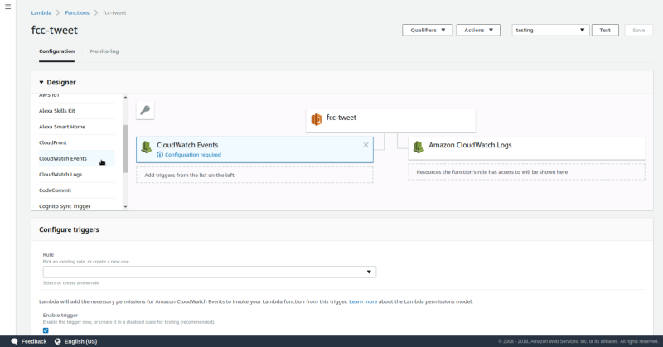Click the trigger list scrollbar thumb
This screenshot has height=347, width=663.
click(x=125, y=149)
